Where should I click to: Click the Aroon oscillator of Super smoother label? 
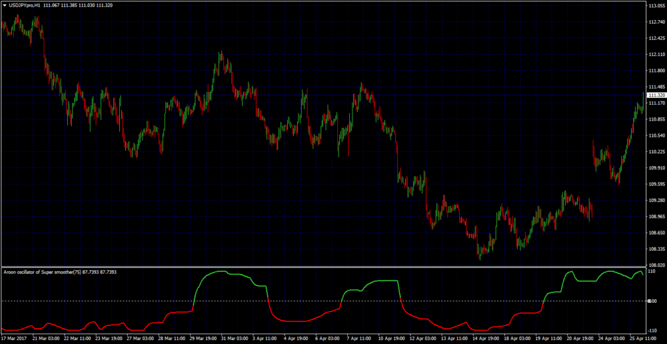coord(46,272)
